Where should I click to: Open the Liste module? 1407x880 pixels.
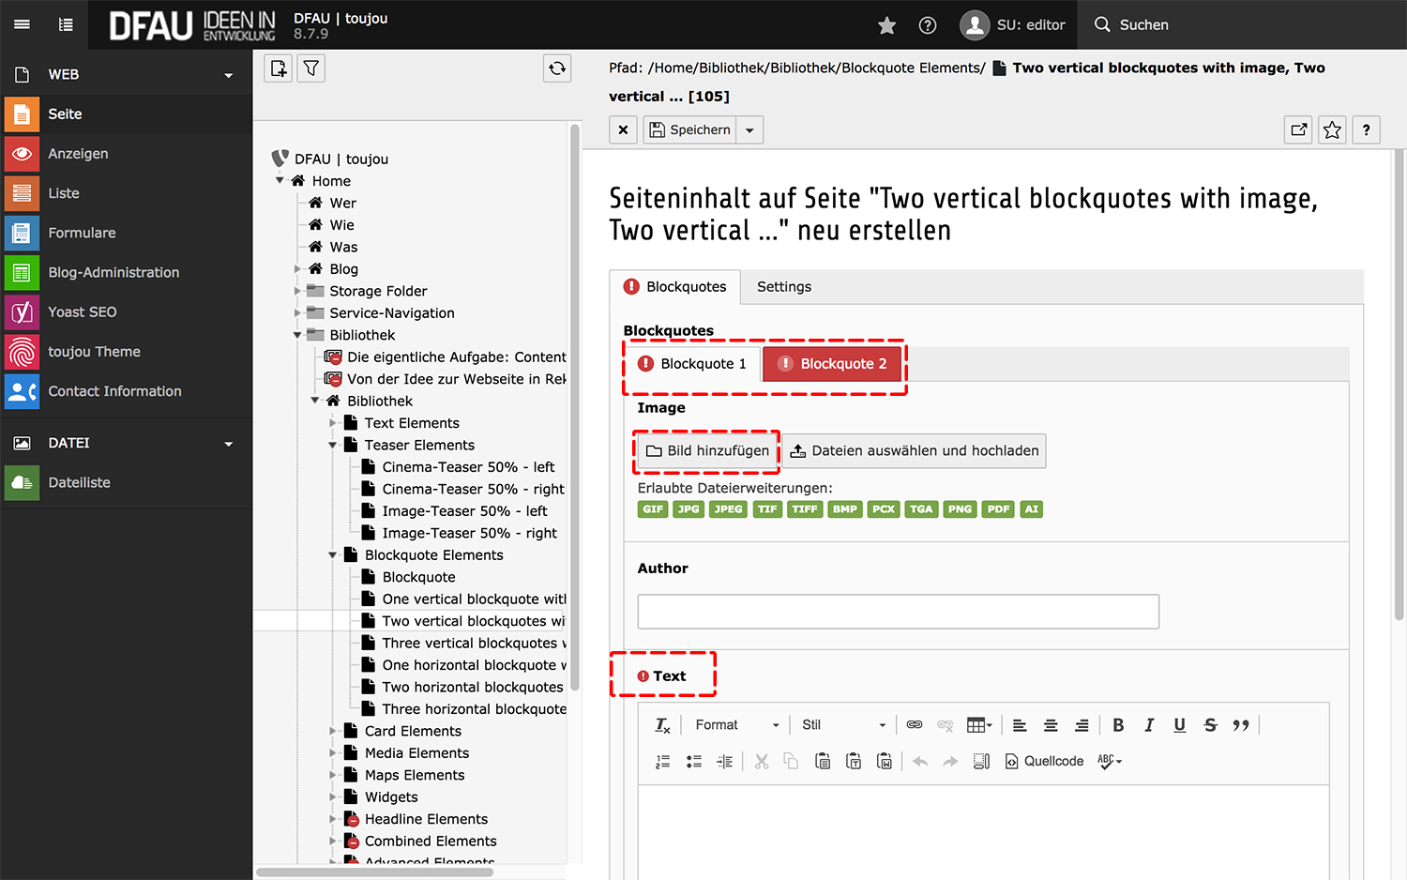pyautogui.click(x=126, y=193)
